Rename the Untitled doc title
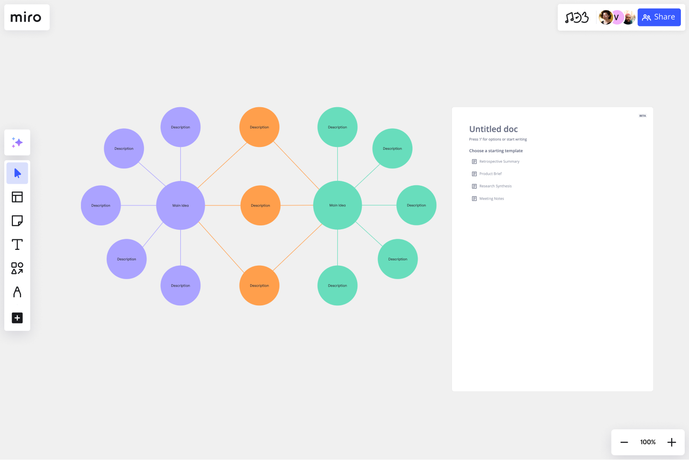 pyautogui.click(x=493, y=129)
